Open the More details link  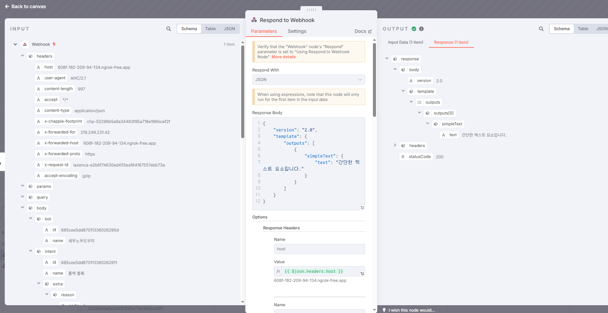284,57
